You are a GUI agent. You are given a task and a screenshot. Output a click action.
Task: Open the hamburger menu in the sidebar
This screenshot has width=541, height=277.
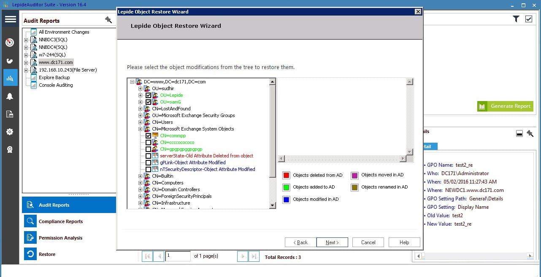11,20
